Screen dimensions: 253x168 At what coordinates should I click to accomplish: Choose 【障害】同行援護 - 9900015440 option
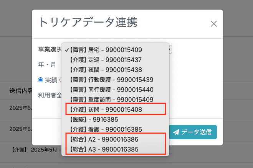point(116,90)
